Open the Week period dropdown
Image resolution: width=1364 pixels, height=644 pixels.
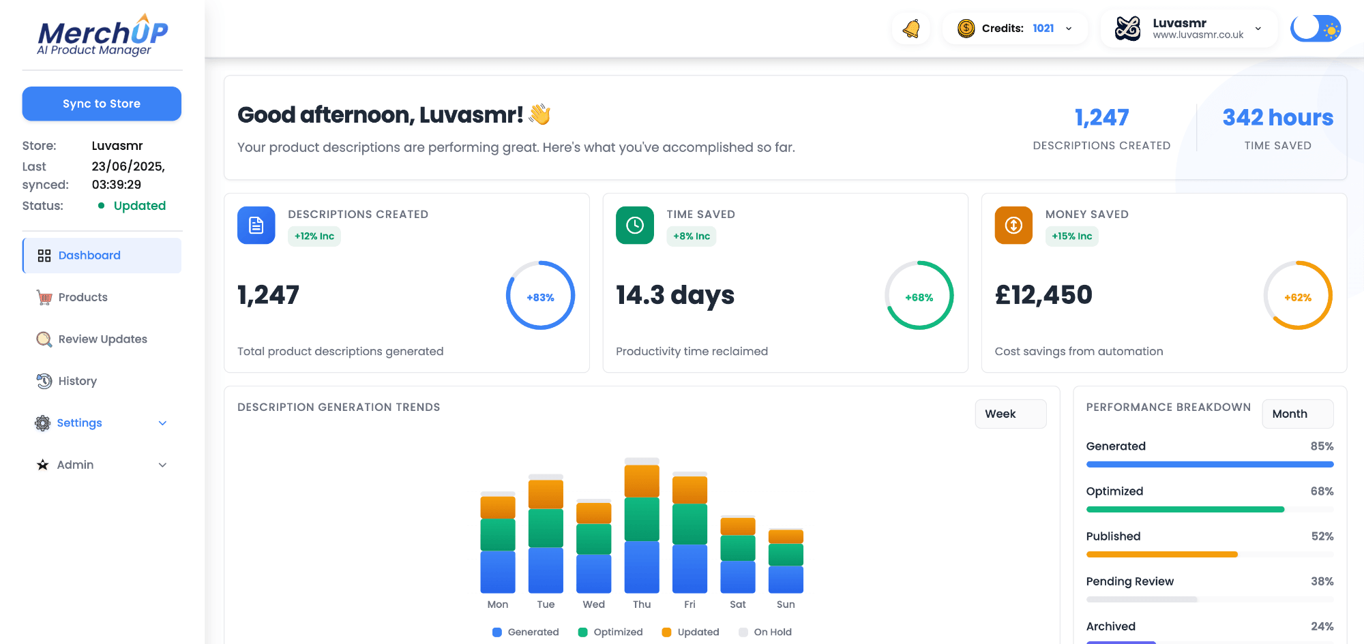tap(1010, 414)
